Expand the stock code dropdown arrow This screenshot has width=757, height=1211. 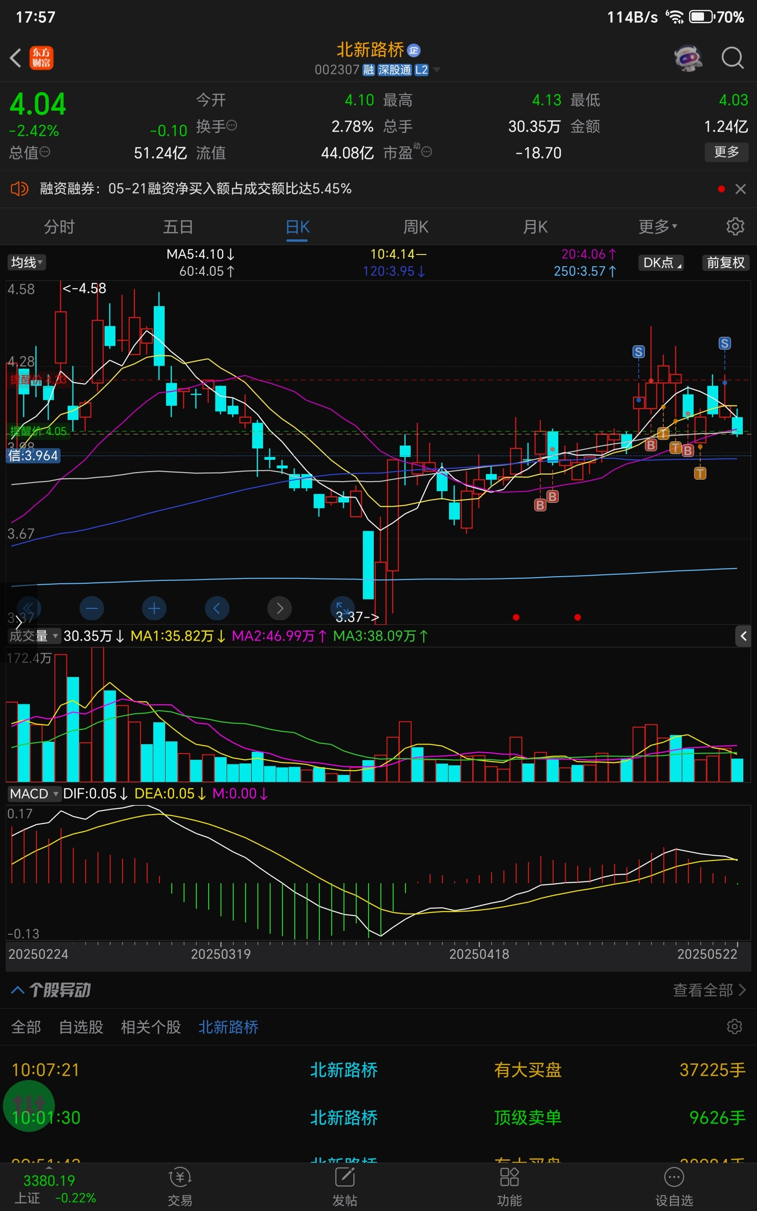point(437,70)
